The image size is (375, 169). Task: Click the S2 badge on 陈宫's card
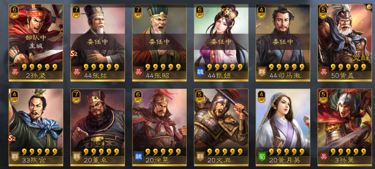[x=12, y=138]
